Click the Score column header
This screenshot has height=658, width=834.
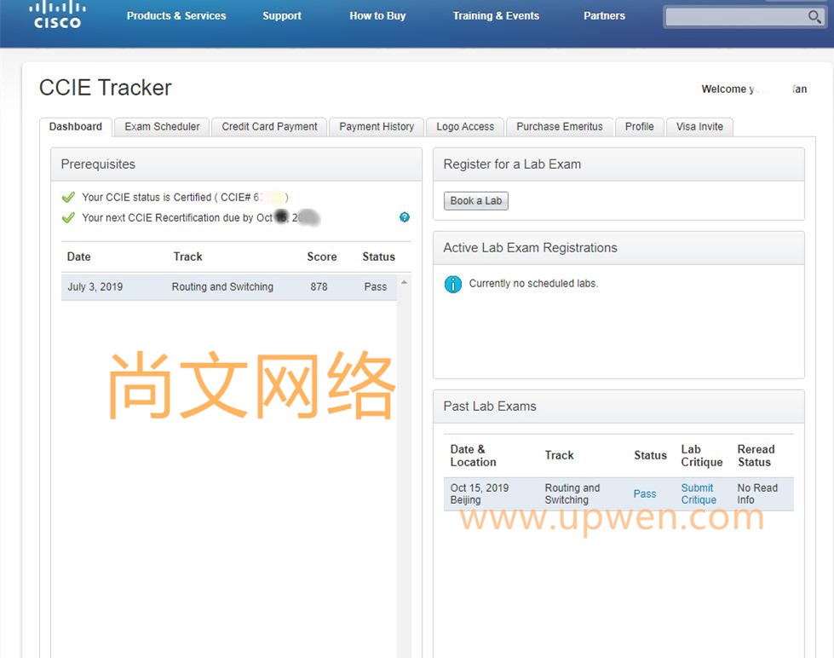322,257
